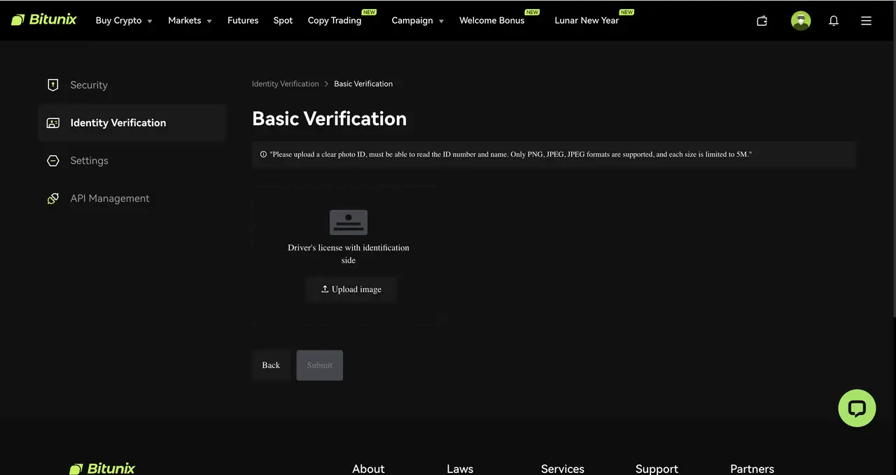The width and height of the screenshot is (896, 475).
Task: Switch to the Futures section
Action: pos(243,20)
